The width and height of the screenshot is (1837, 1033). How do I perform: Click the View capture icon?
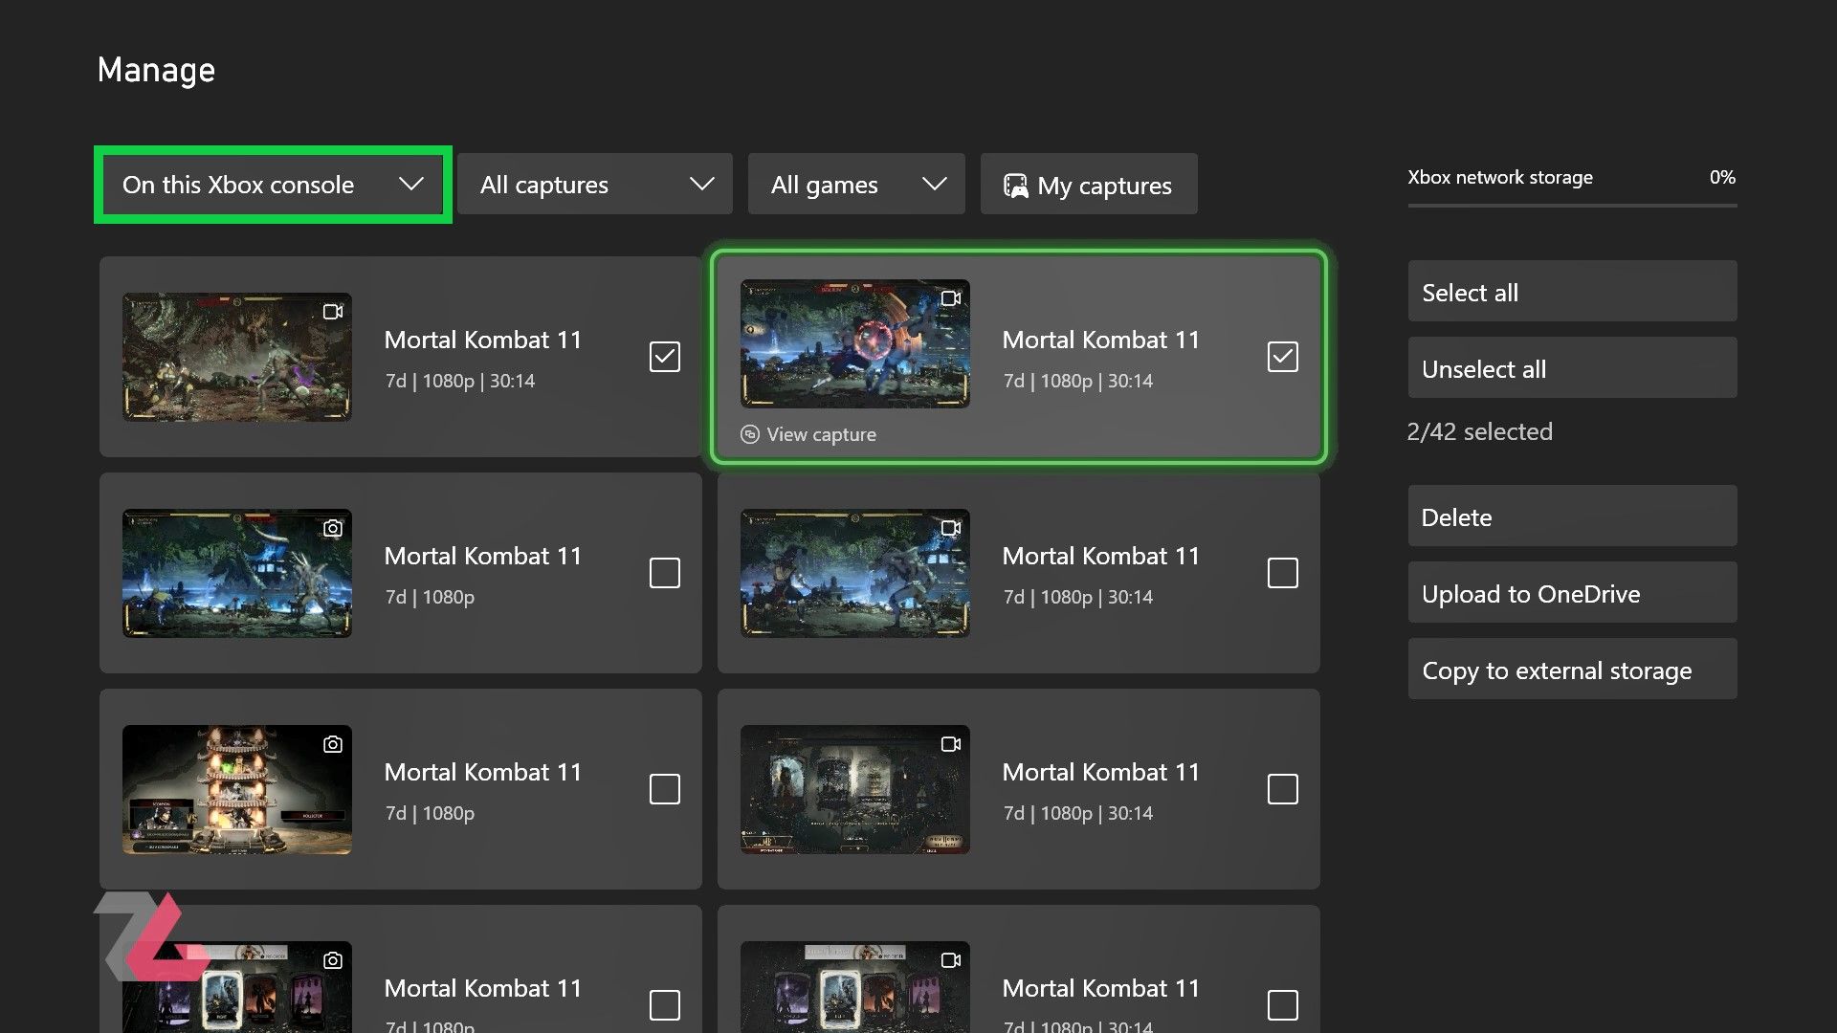750,434
